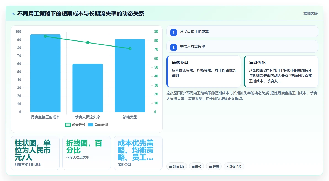329x181 pixels.
Task: Click the 表格 tag button
Action: pyautogui.click(x=197, y=167)
